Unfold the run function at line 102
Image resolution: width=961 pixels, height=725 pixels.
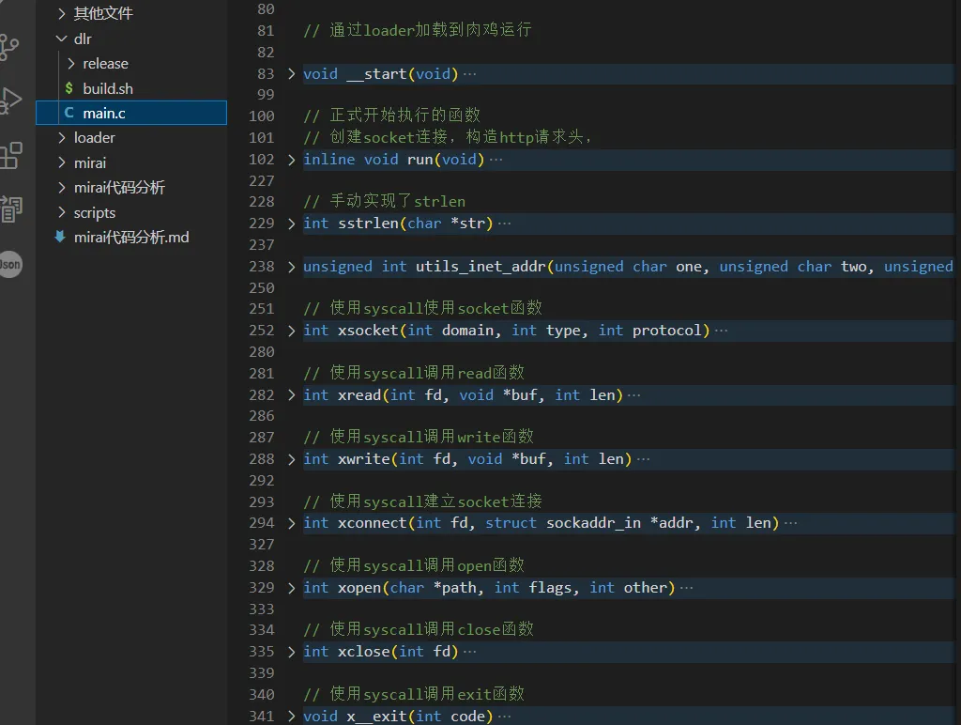(x=291, y=160)
